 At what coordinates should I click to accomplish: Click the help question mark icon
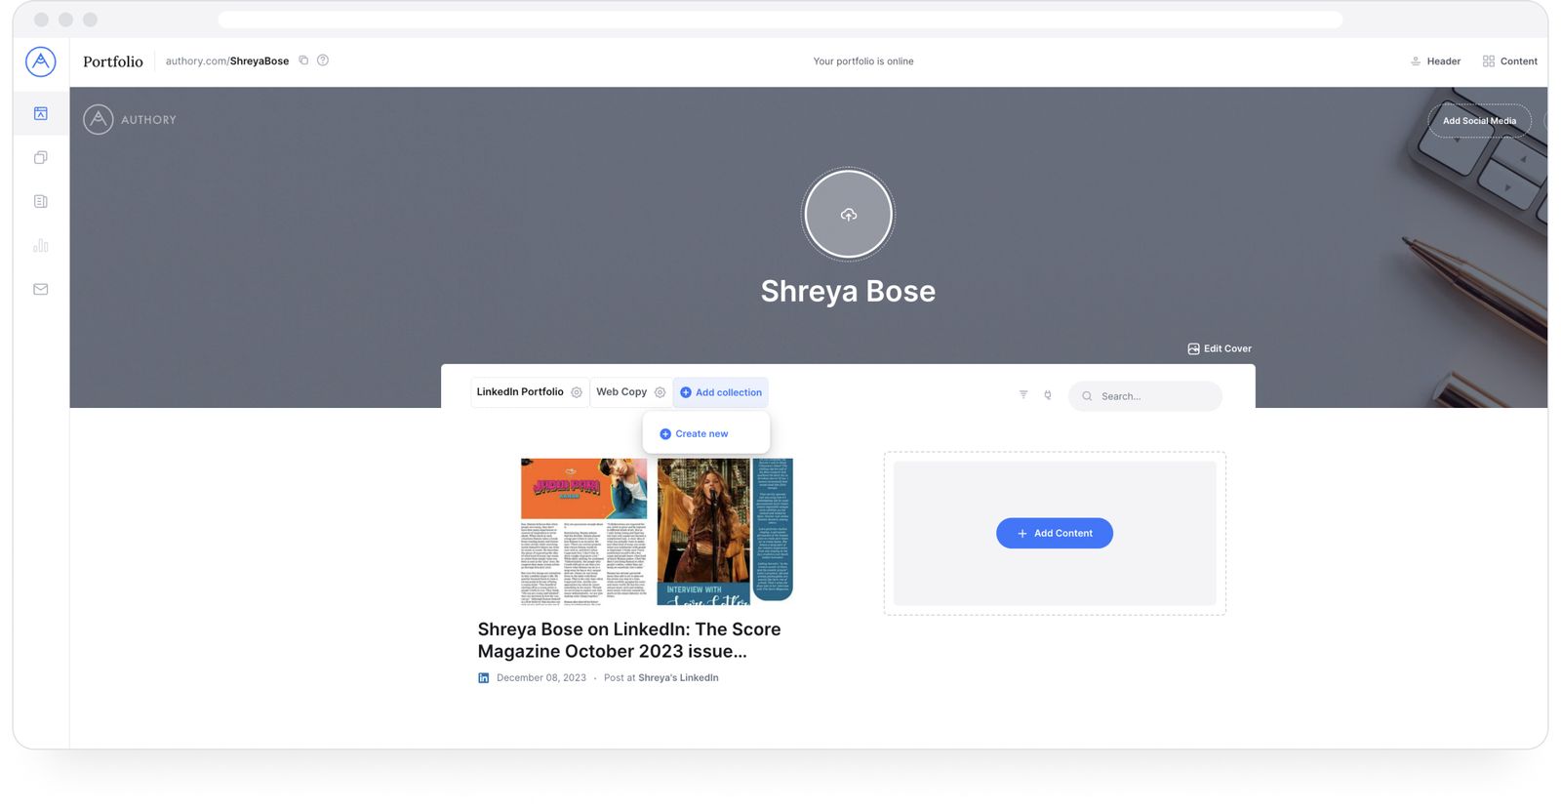(323, 61)
